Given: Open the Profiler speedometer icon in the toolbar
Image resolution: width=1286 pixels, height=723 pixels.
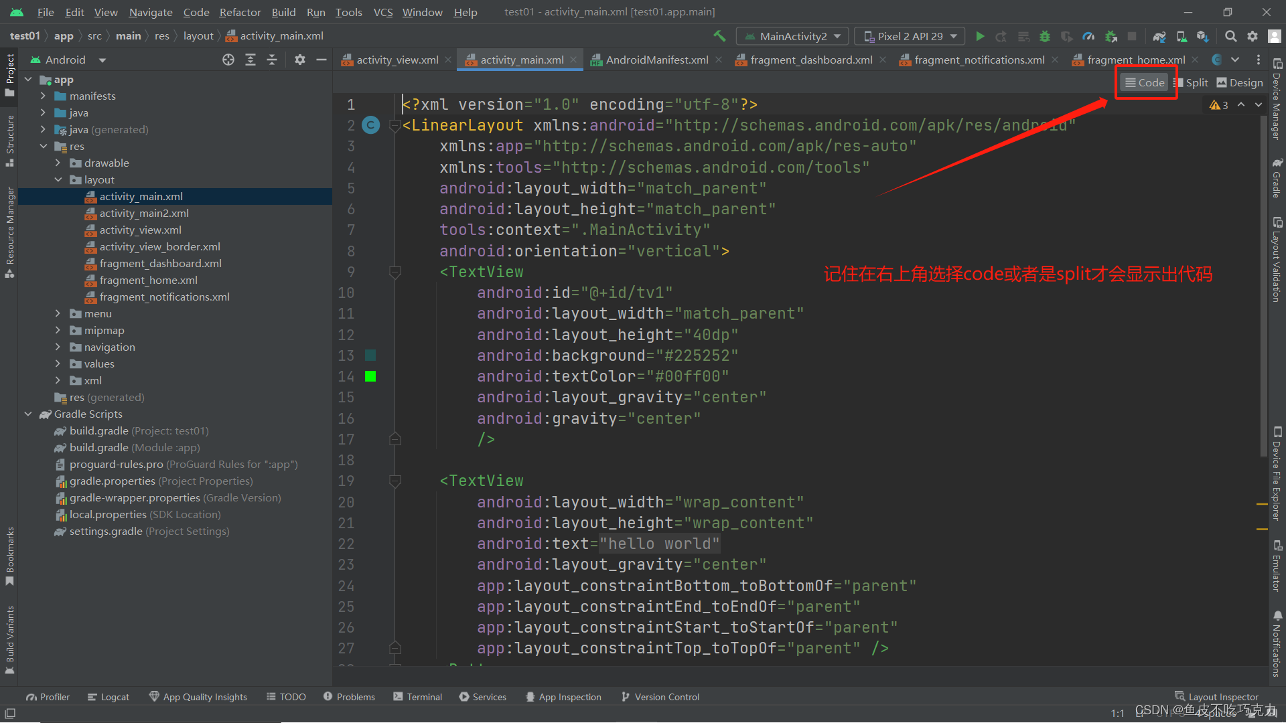Looking at the screenshot, I should click(1088, 36).
